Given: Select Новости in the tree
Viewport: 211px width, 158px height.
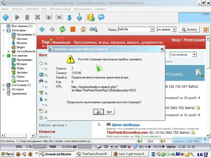Looking at the screenshot, I should [x=22, y=81].
